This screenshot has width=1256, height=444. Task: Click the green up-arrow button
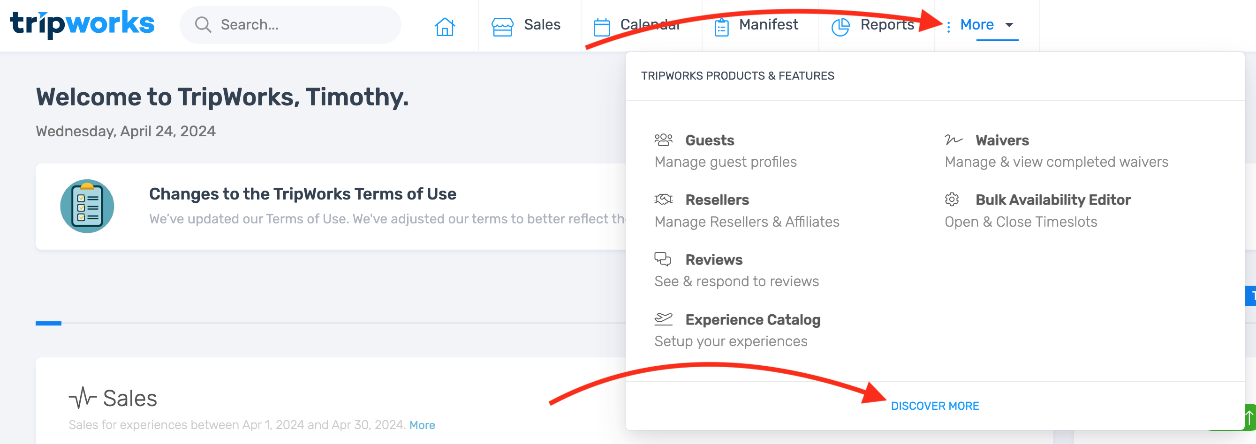[1249, 417]
